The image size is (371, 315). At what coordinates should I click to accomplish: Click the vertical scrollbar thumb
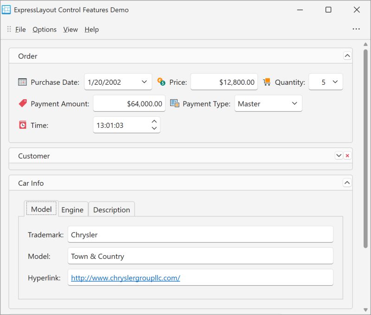(365, 148)
